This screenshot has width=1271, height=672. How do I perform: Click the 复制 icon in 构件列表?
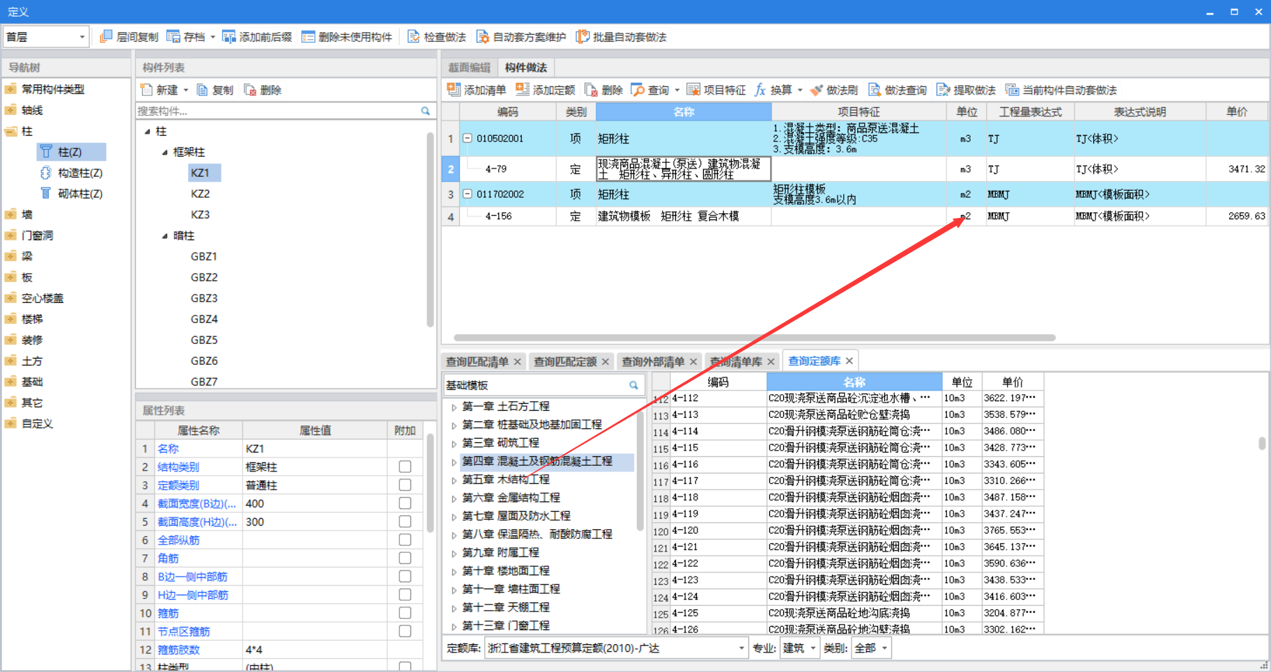[x=202, y=90]
